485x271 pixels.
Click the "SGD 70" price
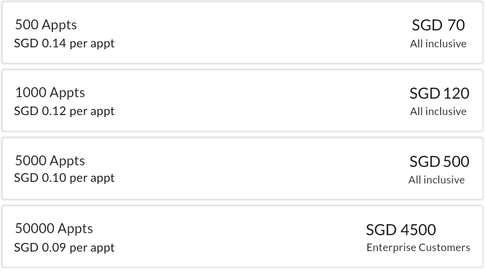[x=438, y=25]
